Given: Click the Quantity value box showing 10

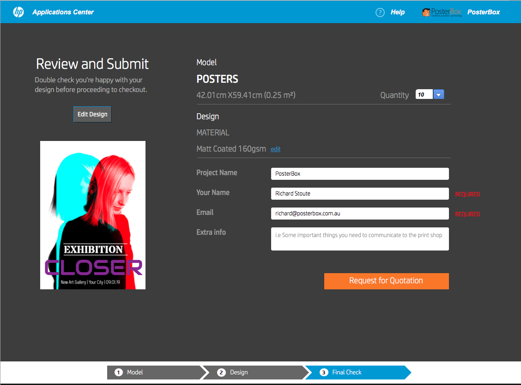Looking at the screenshot, I should pos(424,95).
